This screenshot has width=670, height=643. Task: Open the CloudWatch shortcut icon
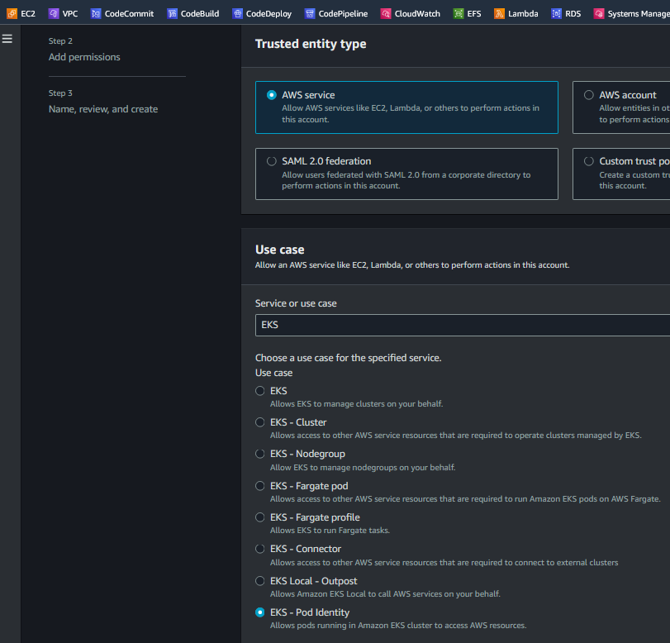386,14
